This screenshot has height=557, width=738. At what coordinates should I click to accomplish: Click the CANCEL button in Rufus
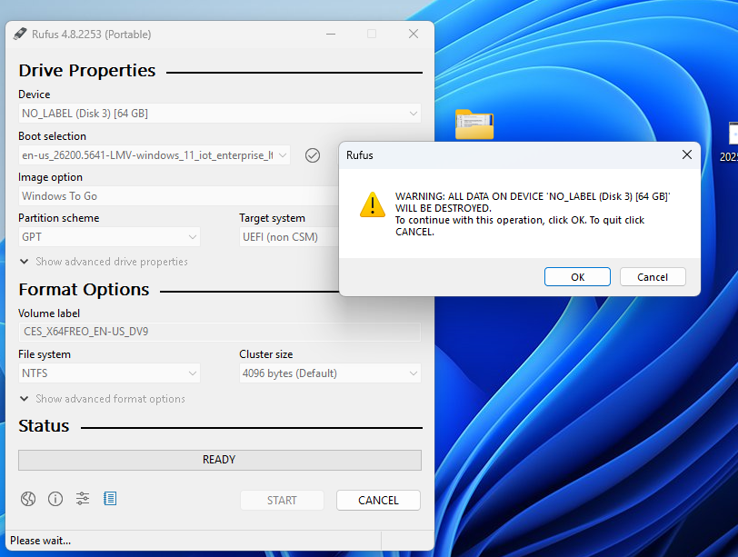pos(378,500)
